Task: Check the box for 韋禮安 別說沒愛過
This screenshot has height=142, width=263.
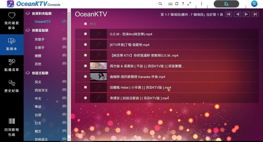Action: click(x=85, y=98)
